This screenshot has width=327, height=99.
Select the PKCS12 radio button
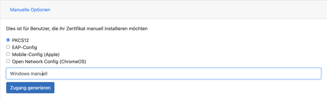[x=8, y=40]
